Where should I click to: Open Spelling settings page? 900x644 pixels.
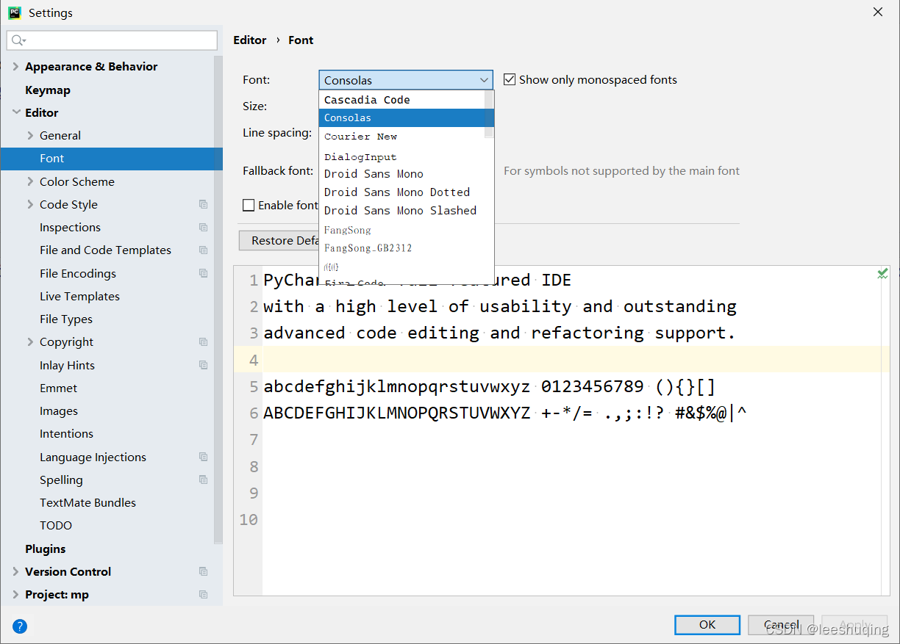pos(61,480)
